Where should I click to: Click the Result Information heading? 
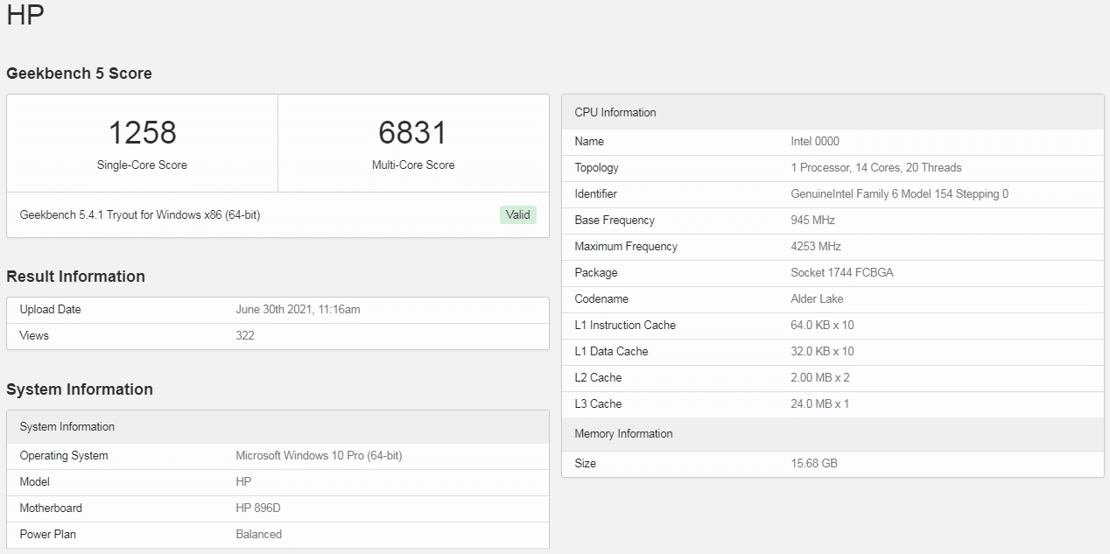75,277
